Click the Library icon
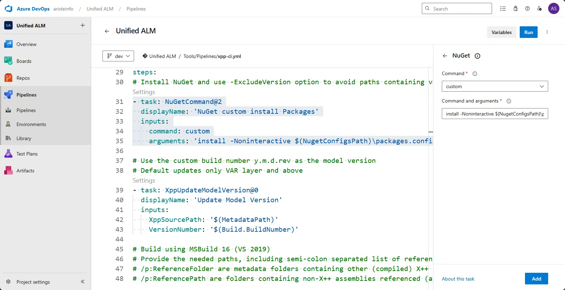The width and height of the screenshot is (565, 290). 8,138
